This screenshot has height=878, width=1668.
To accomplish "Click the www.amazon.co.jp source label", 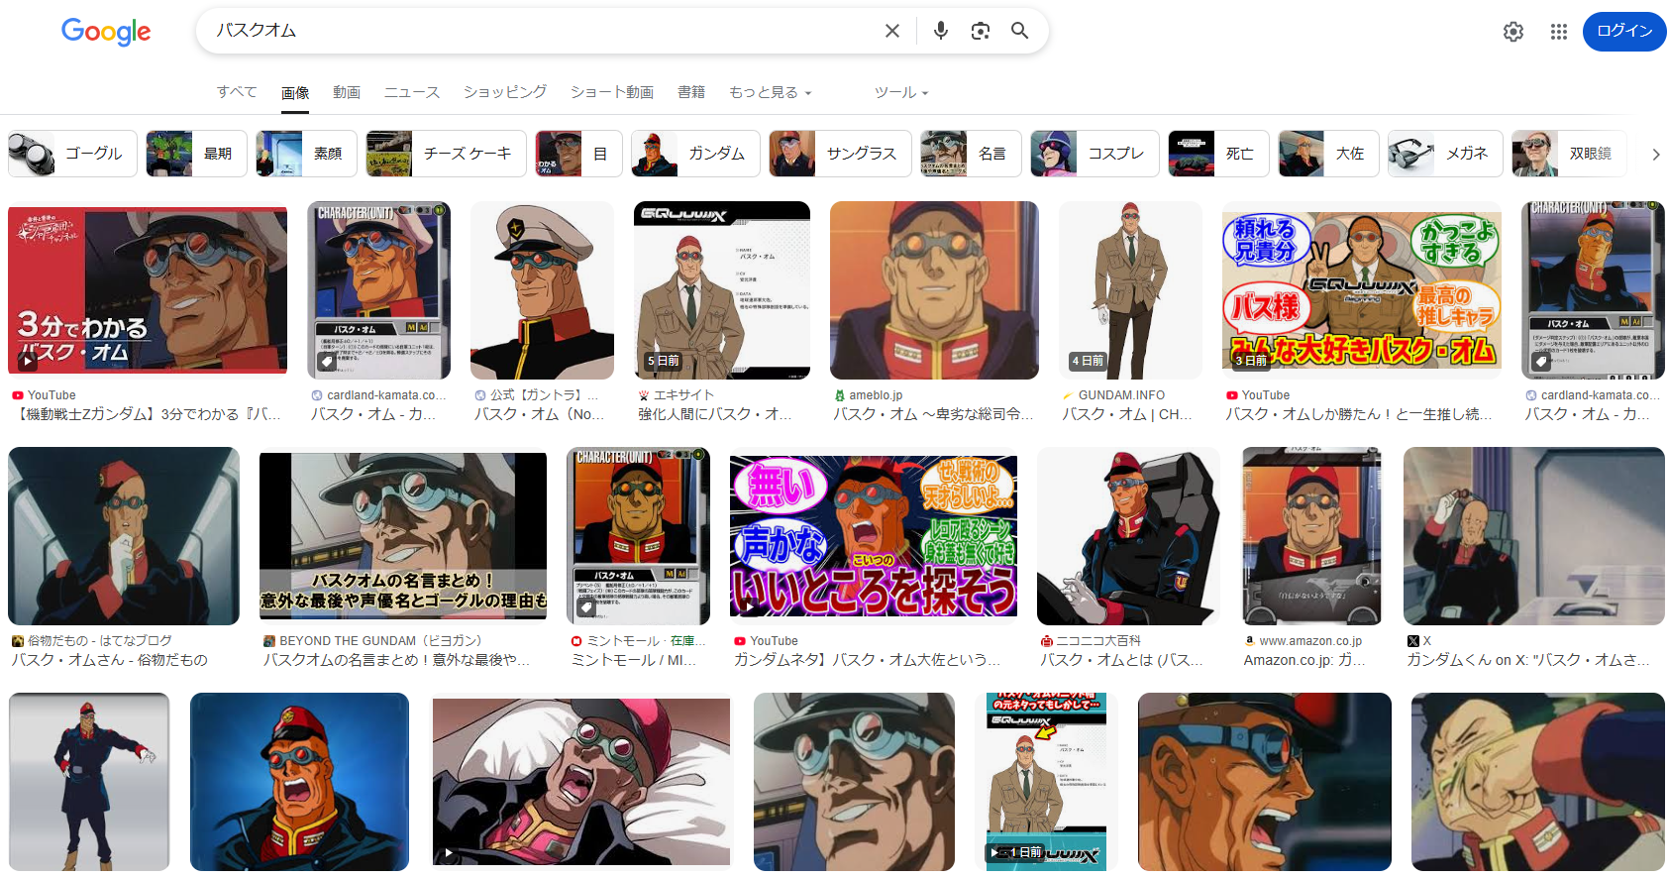I will pos(1310,641).
